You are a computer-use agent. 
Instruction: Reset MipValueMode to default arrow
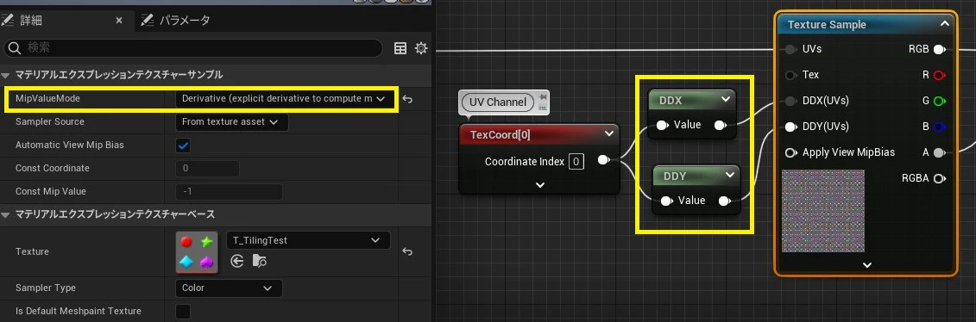tap(407, 99)
